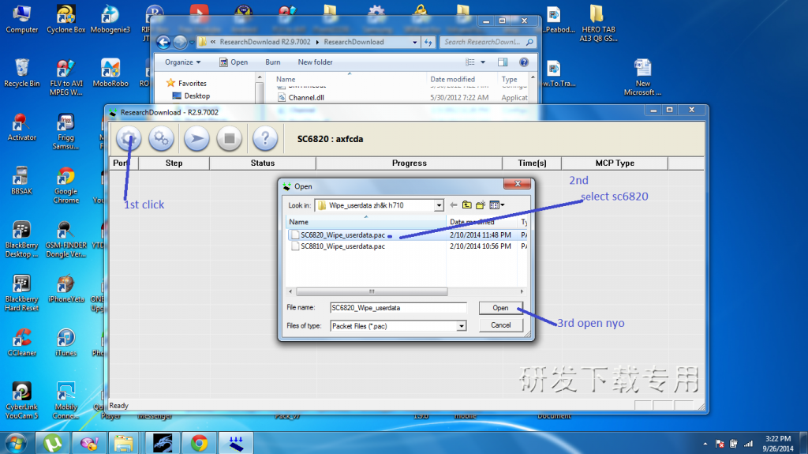The image size is (808, 454).
Task: Click the horizontal scrollbar in Open dialog
Action: point(372,291)
